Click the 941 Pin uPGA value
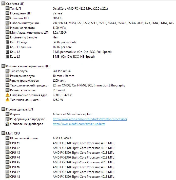176x180 pixels. [62, 71]
